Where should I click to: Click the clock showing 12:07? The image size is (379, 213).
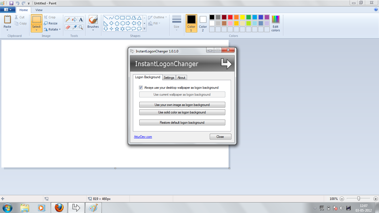[x=364, y=206]
